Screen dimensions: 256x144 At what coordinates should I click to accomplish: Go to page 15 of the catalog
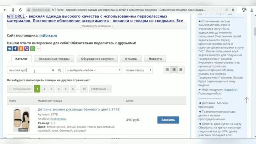(x=84, y=89)
